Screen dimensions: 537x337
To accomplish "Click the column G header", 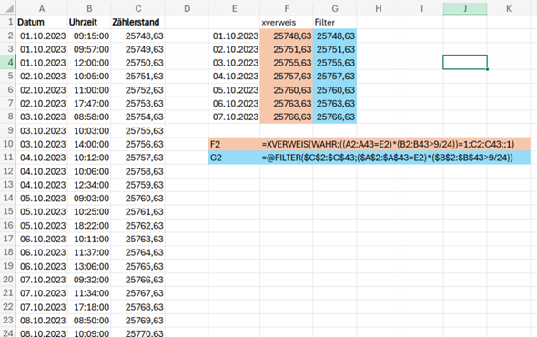I will coord(334,8).
